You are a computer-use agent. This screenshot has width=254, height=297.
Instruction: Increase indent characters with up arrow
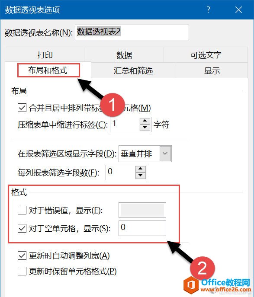pos(145,121)
